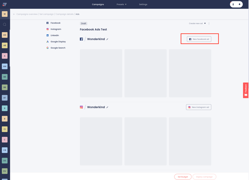Click the New facebook ad button
The height and width of the screenshot is (180, 249).
coord(199,39)
